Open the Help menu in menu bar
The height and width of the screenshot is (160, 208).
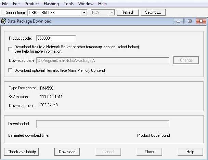click(x=102, y=4)
